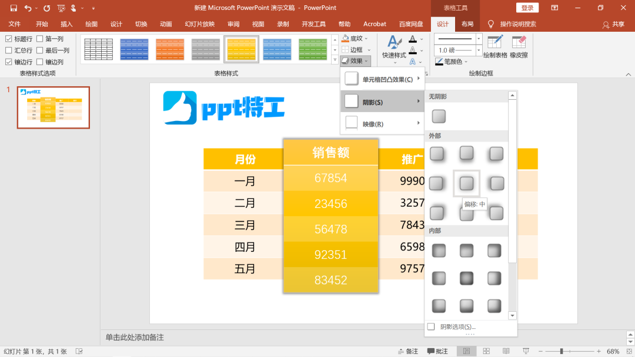Apply the first outer shadow preset
The image size is (635, 357).
coord(437,154)
